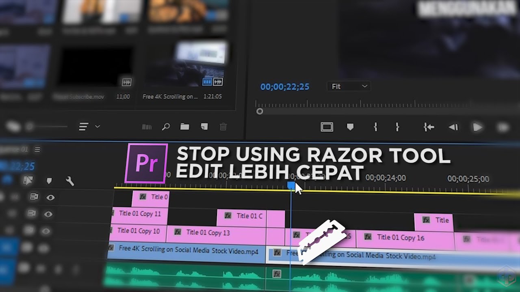520x292 pixels.
Task: Select the Title 0 clip
Action: [x=150, y=198]
